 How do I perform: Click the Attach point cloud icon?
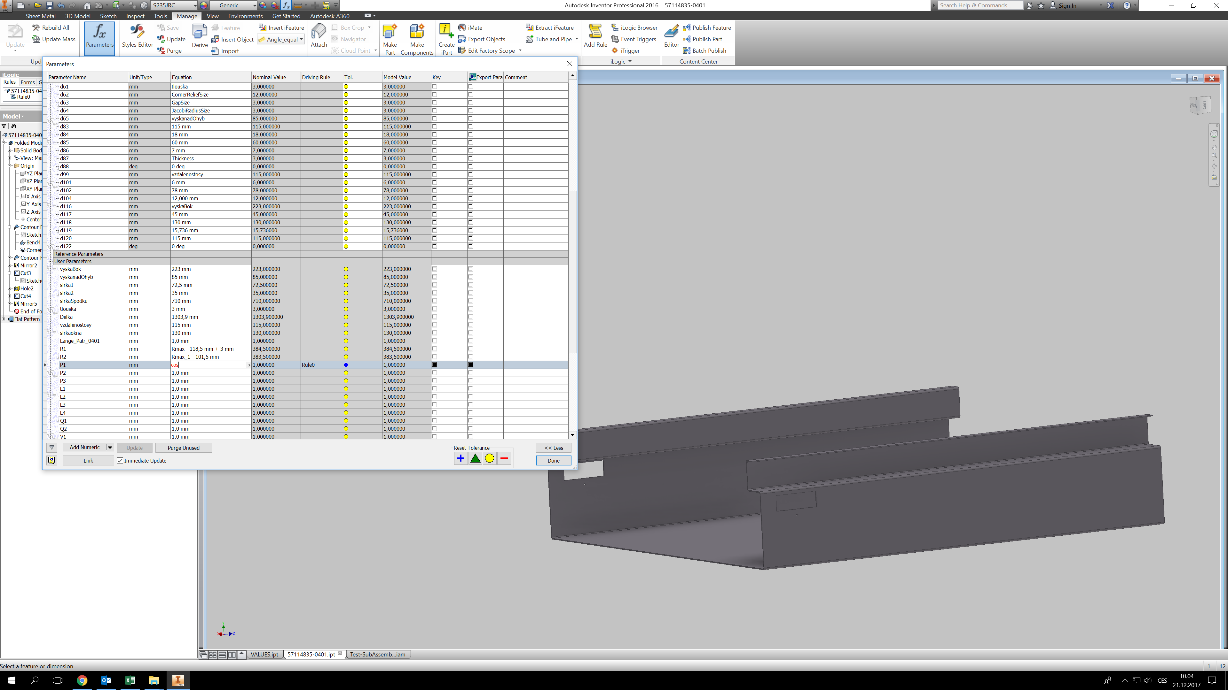click(x=319, y=36)
